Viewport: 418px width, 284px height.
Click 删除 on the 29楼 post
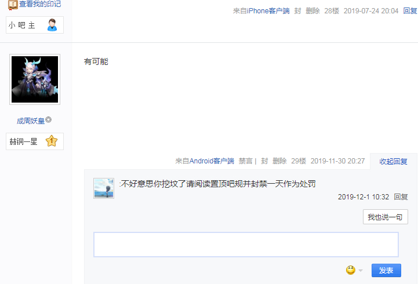(x=279, y=161)
